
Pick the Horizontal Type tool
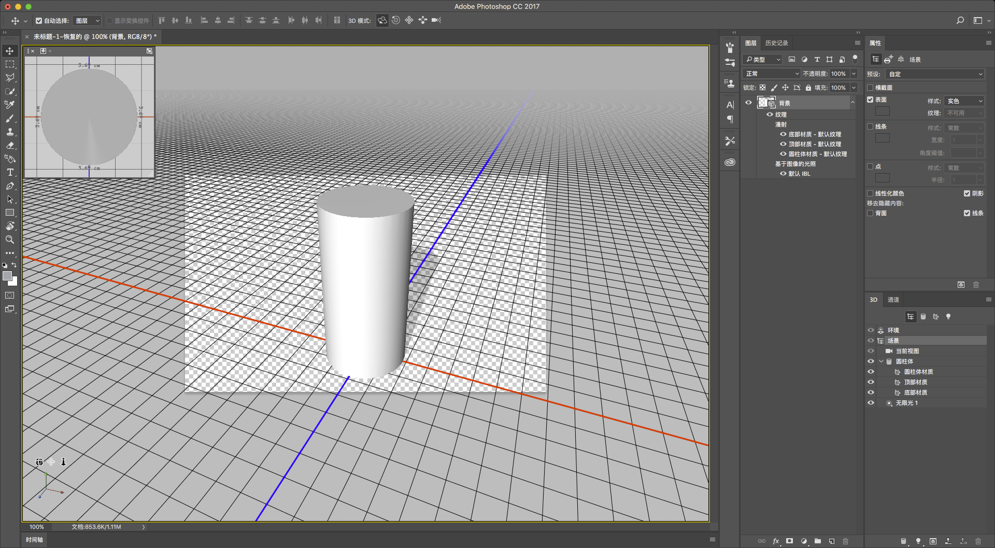[10, 172]
